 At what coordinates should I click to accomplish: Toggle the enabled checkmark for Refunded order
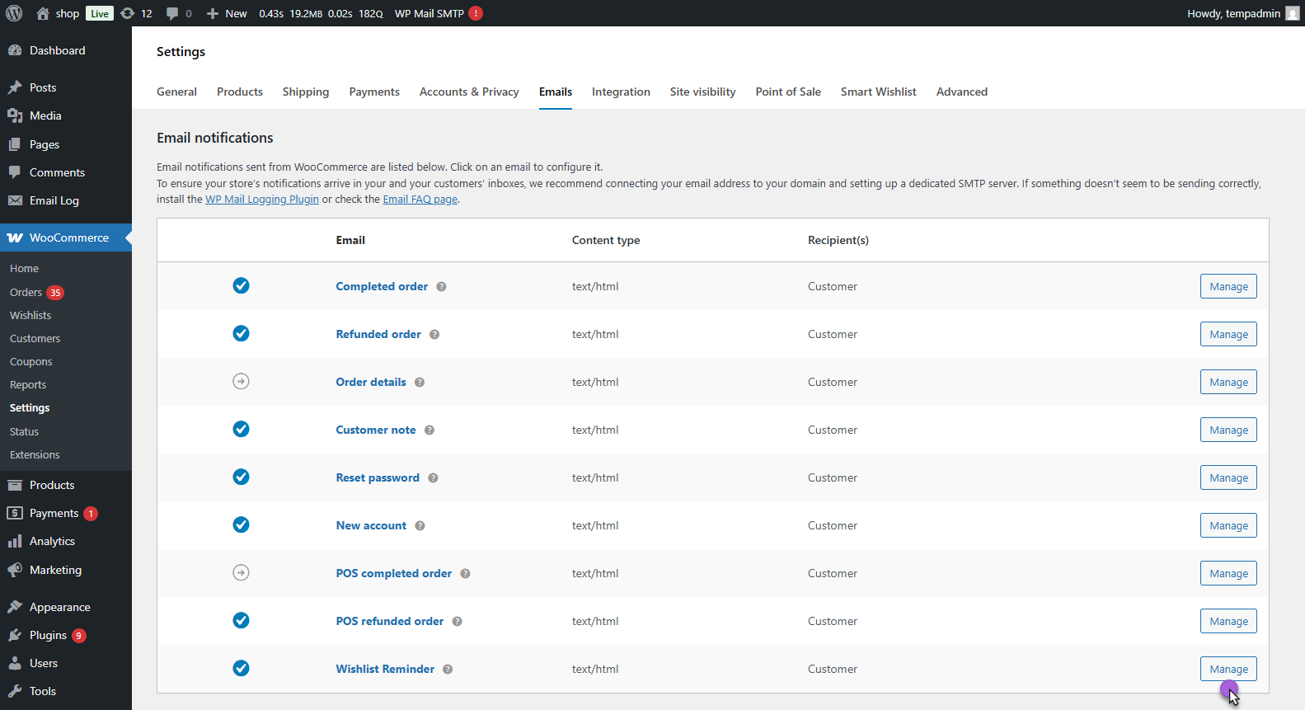click(241, 333)
